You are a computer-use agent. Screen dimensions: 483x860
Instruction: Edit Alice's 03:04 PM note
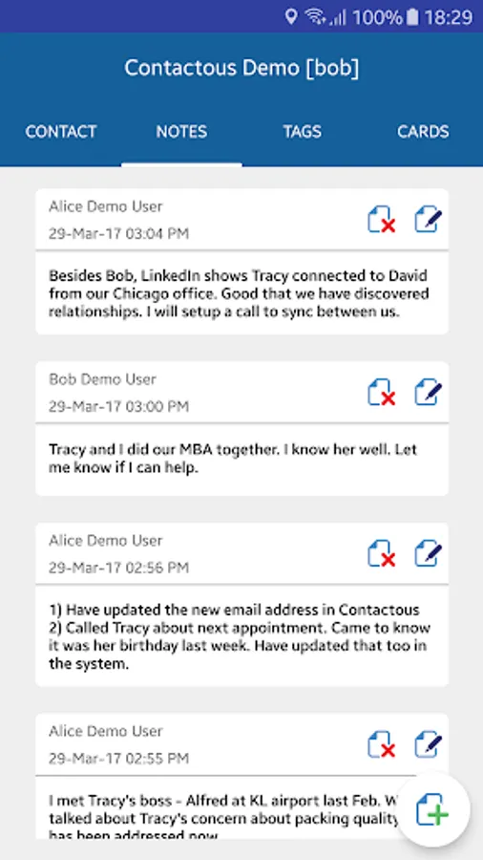(x=429, y=219)
